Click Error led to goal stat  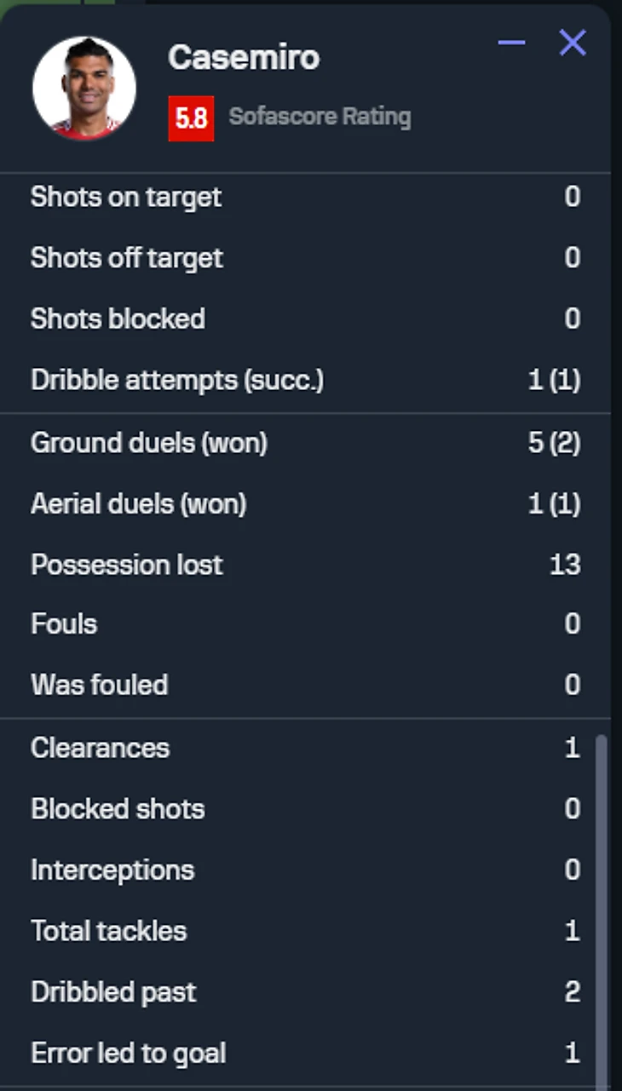[x=129, y=1054]
